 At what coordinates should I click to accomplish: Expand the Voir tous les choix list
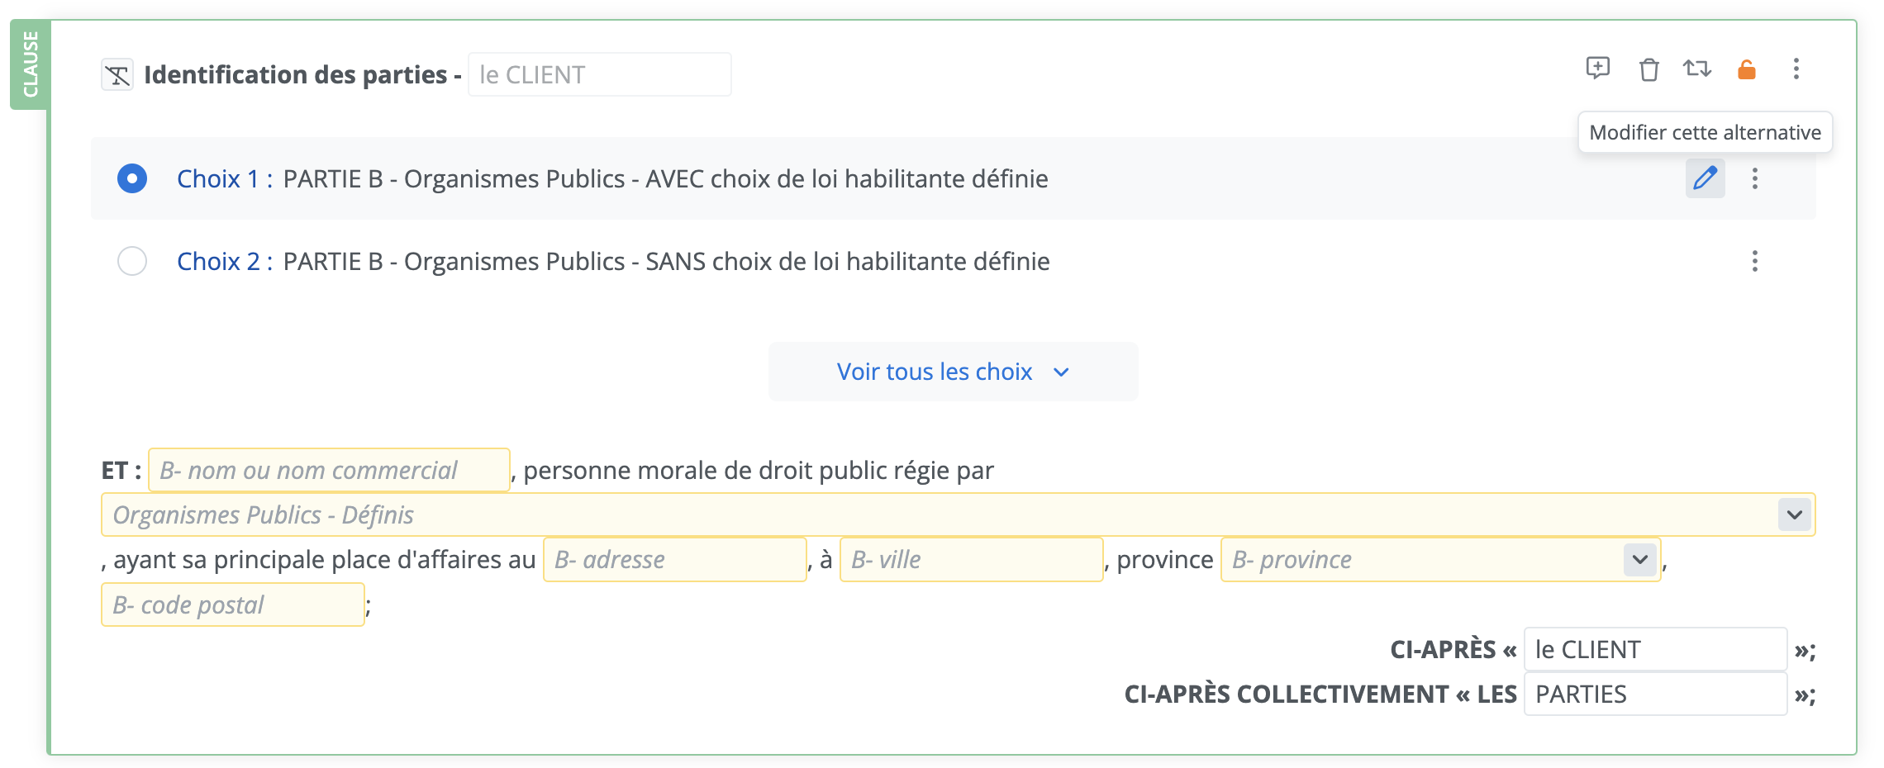[x=953, y=372]
